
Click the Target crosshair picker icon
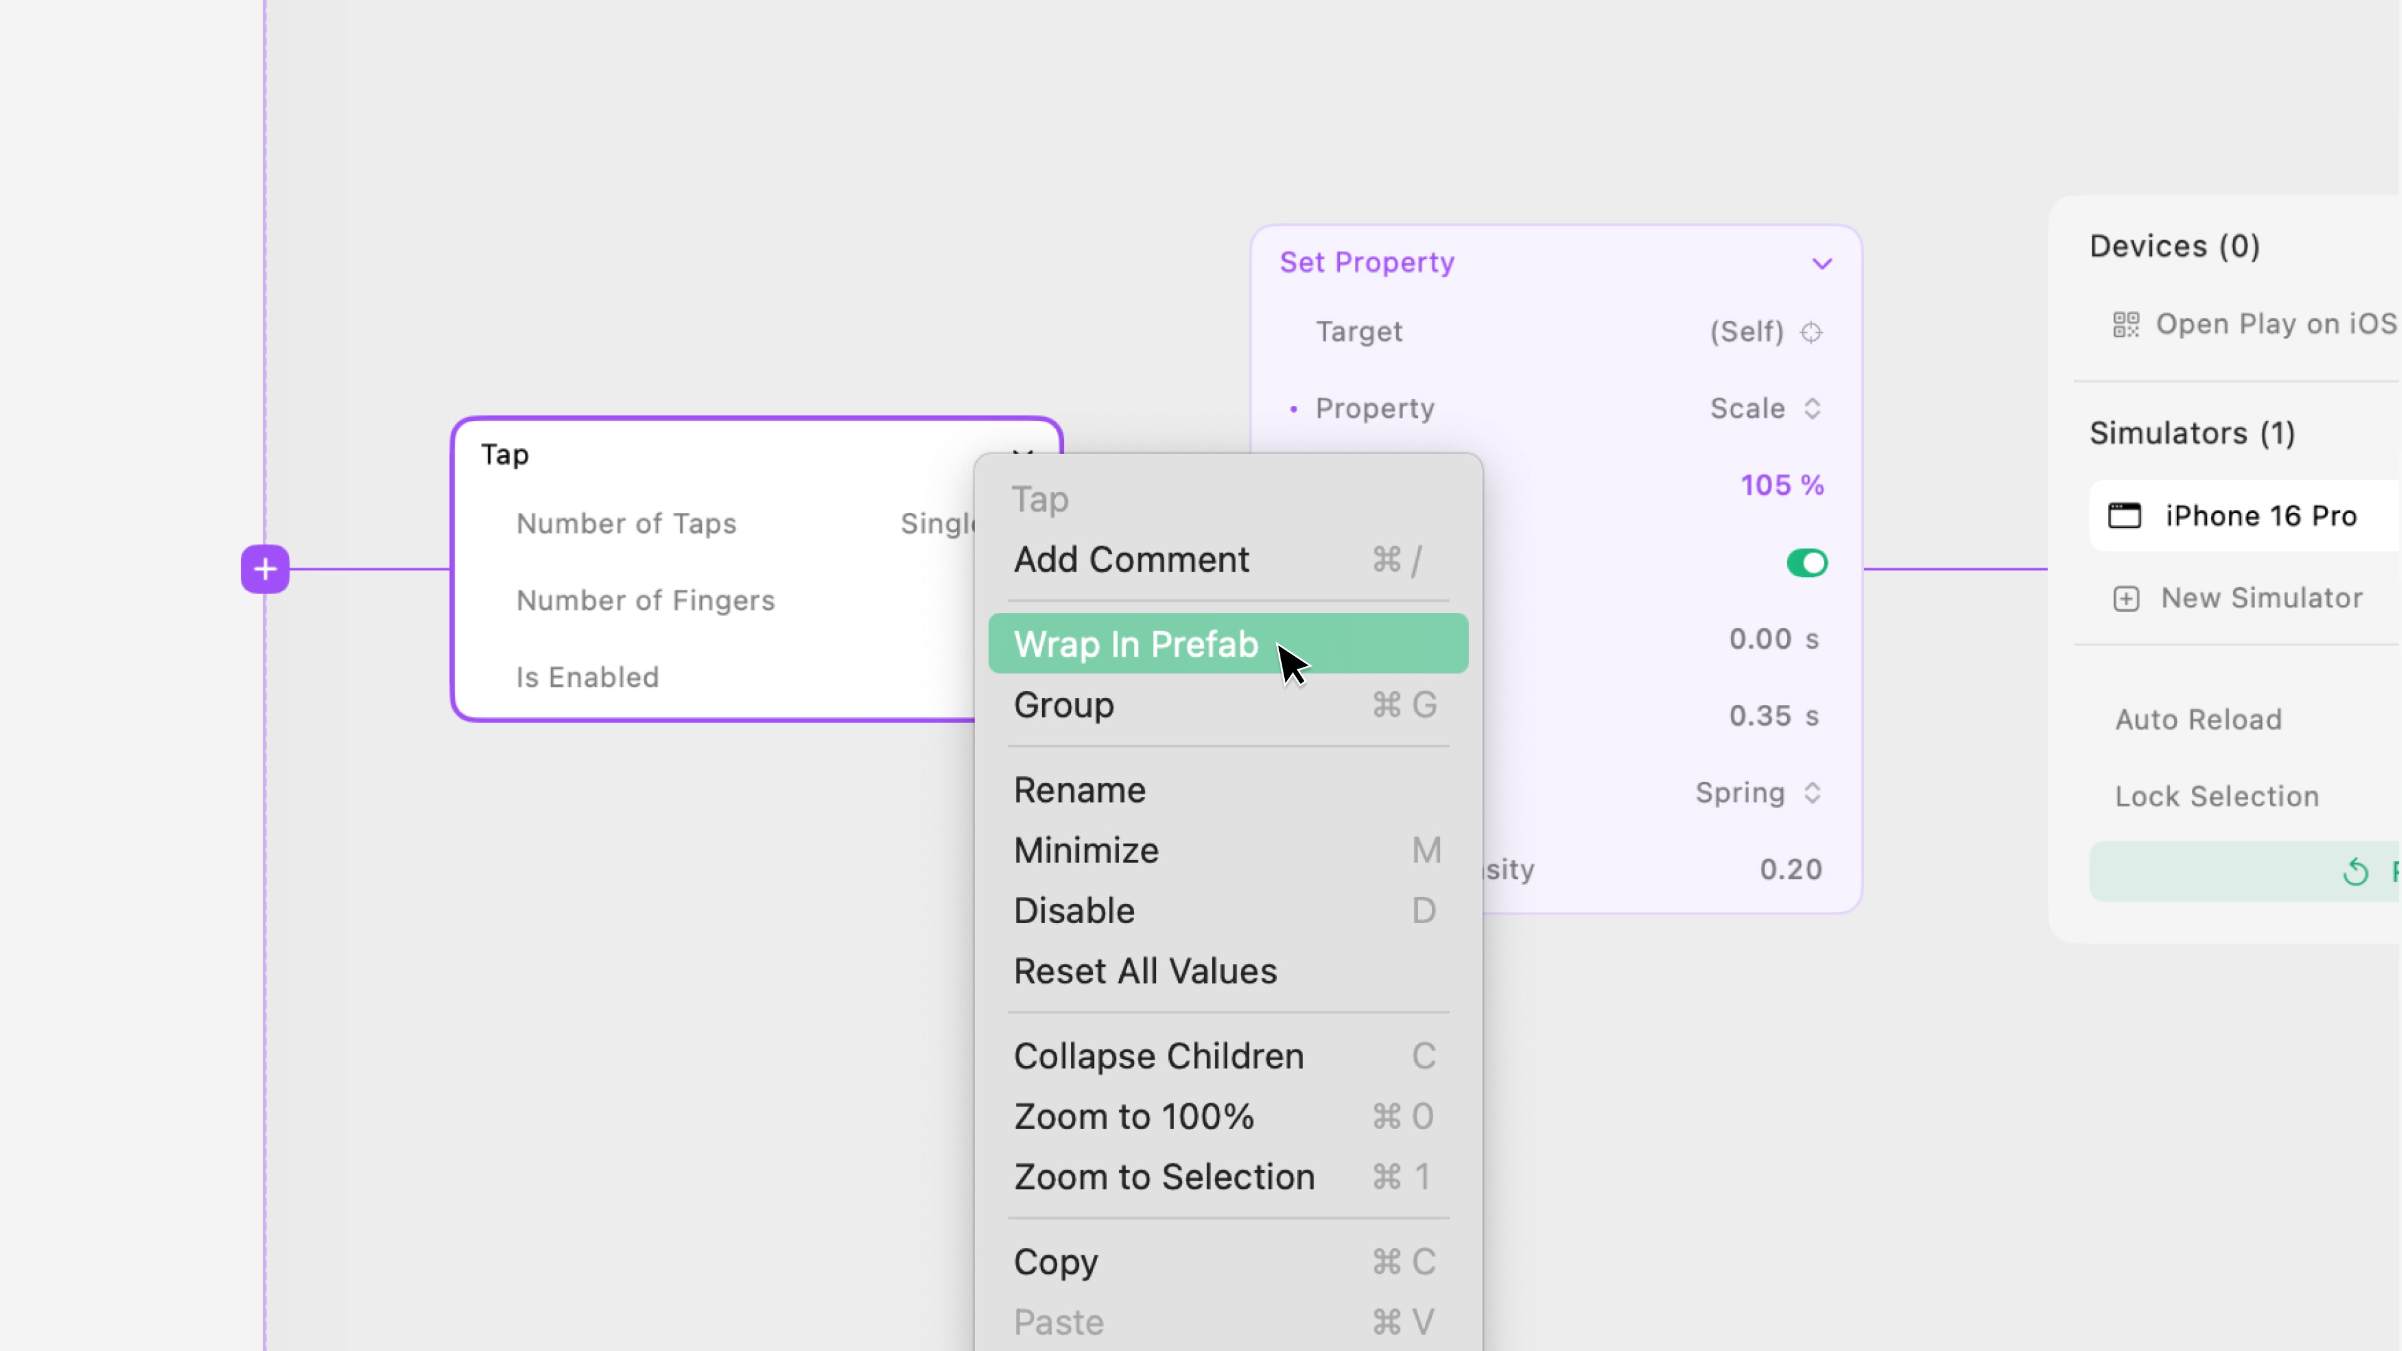coord(1811,332)
